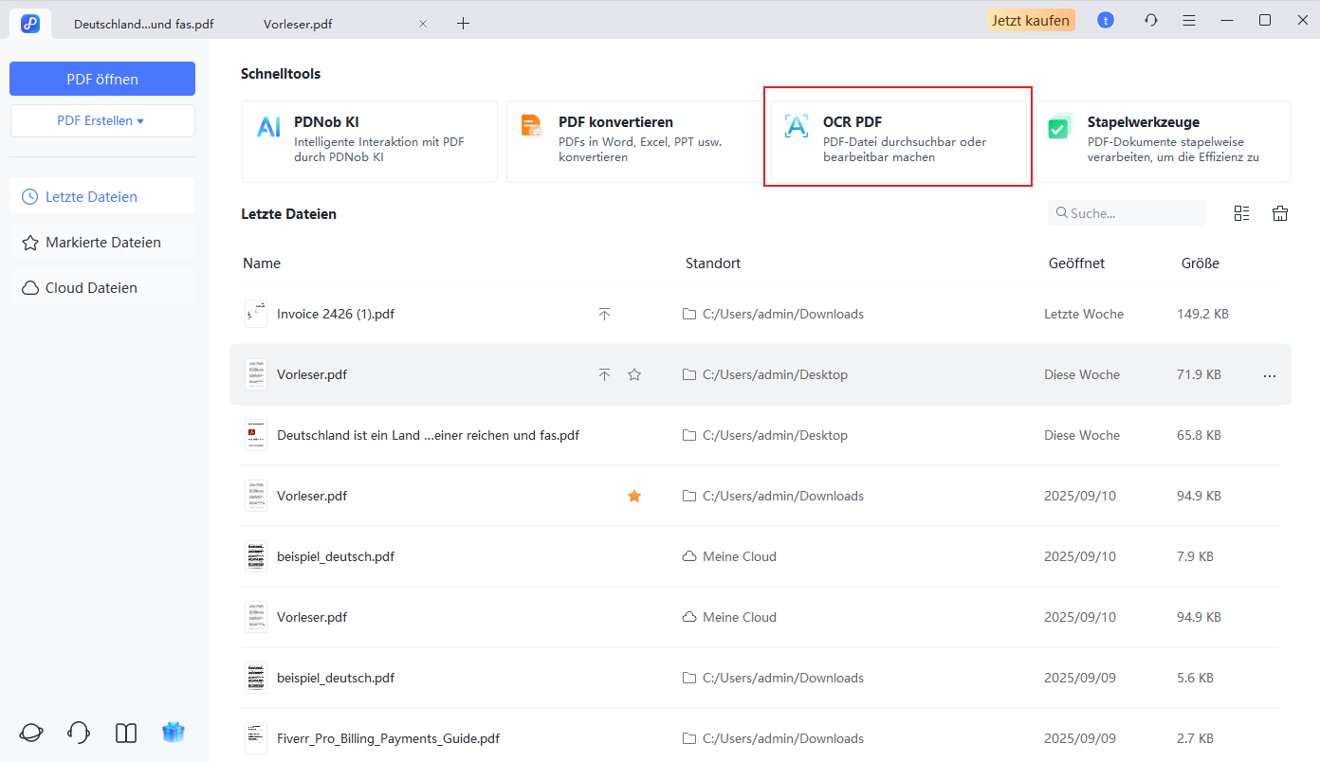The height and width of the screenshot is (762, 1320).
Task: Unstar the Vorleser.pdf in Downloads folder
Action: [634, 496]
